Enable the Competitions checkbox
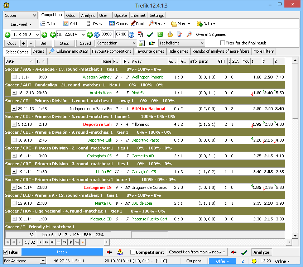 tap(133, 252)
